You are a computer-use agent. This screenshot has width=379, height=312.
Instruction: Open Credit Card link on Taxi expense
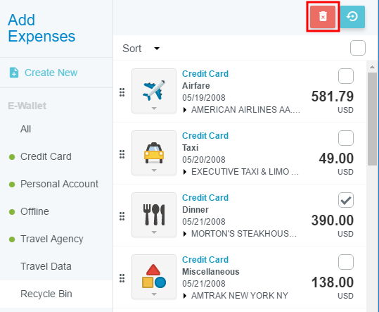pyautogui.click(x=205, y=135)
